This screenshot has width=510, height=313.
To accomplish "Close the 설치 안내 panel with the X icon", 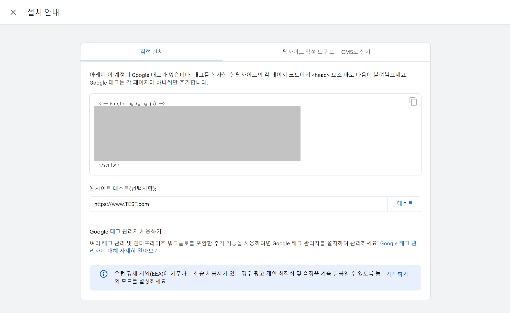I will (x=13, y=12).
